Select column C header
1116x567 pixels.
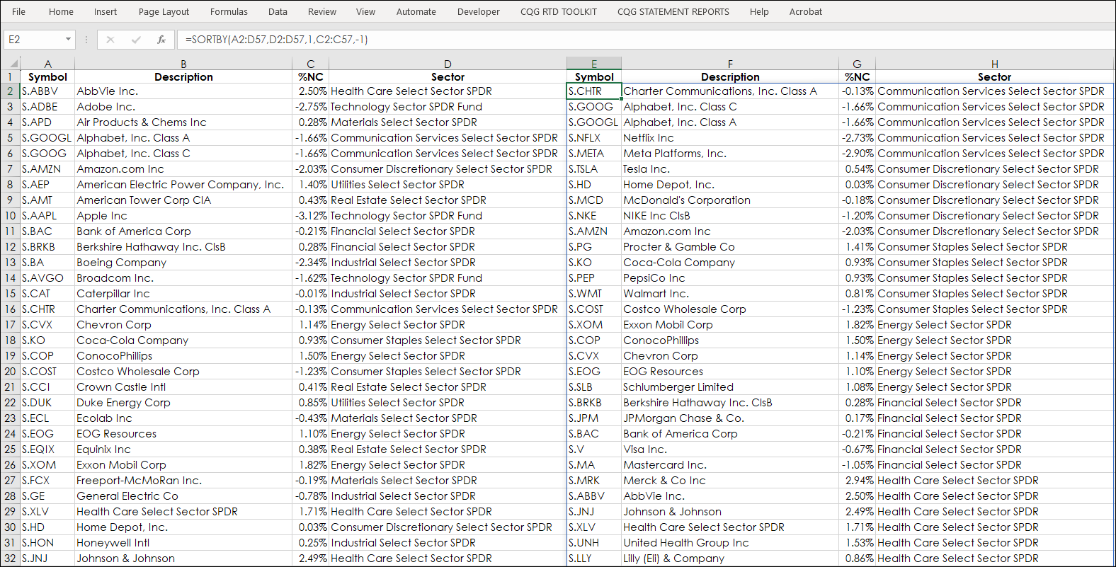click(310, 64)
